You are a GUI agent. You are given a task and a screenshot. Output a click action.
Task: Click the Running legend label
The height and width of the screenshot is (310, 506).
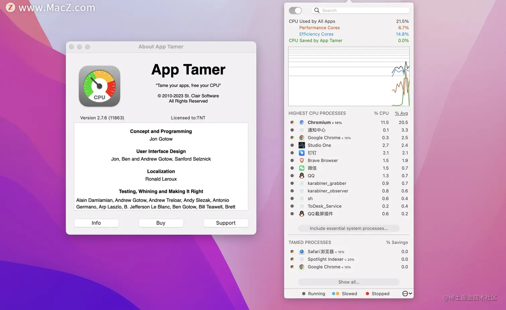(x=316, y=294)
